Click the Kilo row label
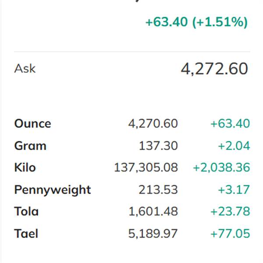The image size is (263, 263). [x=25, y=167]
